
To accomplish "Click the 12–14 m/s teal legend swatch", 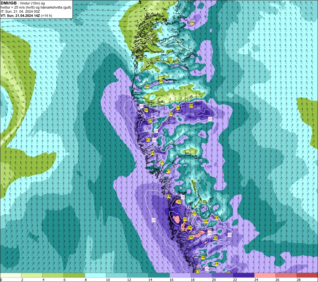I will 138,275.
